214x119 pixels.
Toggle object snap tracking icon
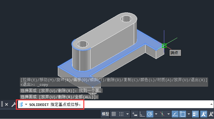pos(175,114)
